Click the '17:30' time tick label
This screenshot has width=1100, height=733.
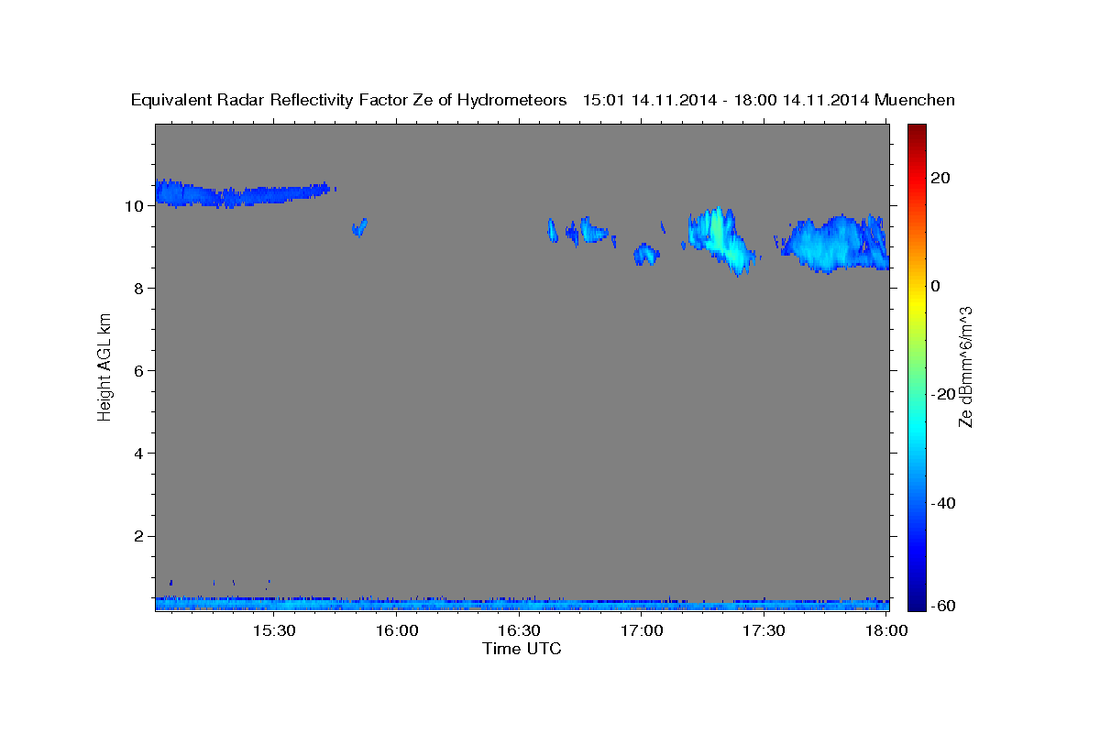click(764, 631)
